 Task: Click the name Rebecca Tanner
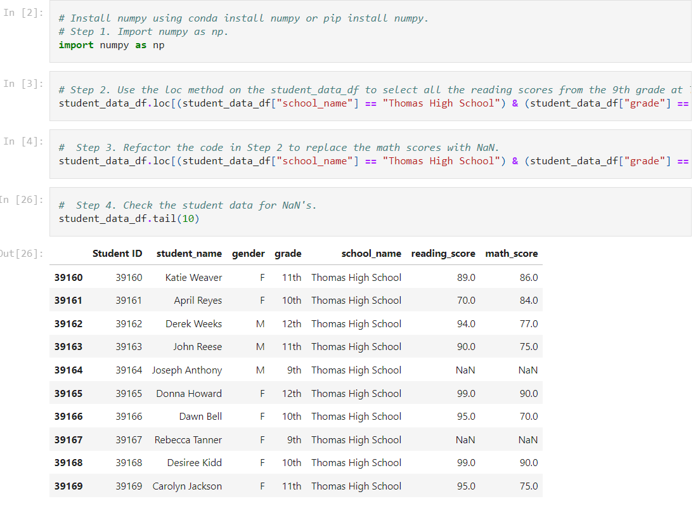[188, 440]
